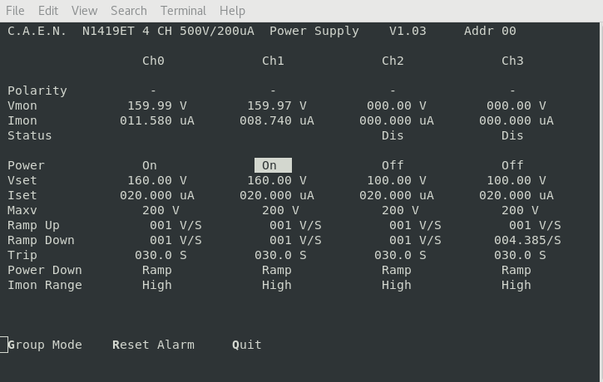
Task: Select Ch3 Ramp Up 001 V/S
Action: coord(535,225)
